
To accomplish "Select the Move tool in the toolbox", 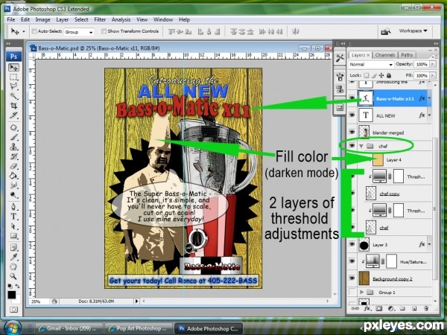I will click(x=13, y=67).
